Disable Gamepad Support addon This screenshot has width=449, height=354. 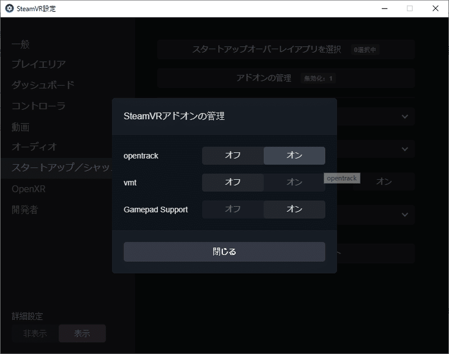[233, 209]
